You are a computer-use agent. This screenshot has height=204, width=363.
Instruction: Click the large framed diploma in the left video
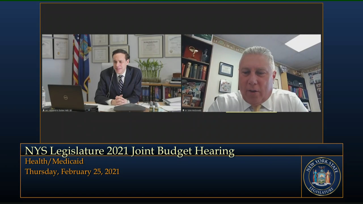150,46
